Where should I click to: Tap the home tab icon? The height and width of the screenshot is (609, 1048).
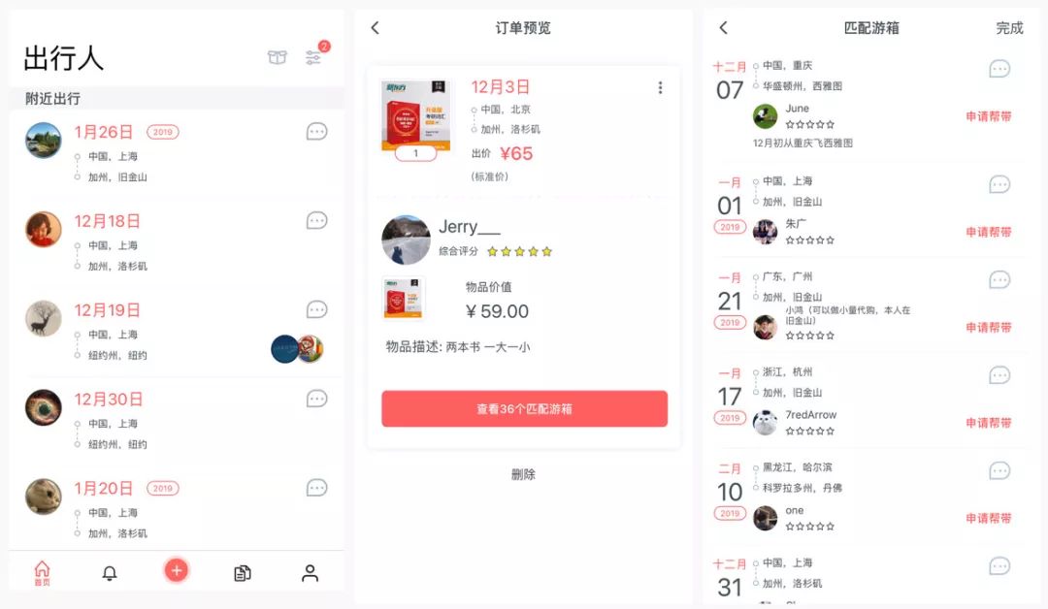coord(42,573)
